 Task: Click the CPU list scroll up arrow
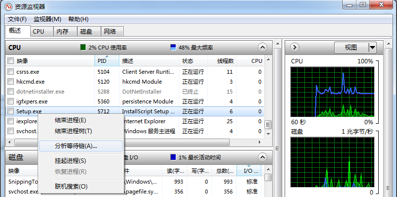pos(268,60)
